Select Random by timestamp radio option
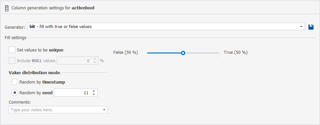 pyautogui.click(x=15, y=82)
